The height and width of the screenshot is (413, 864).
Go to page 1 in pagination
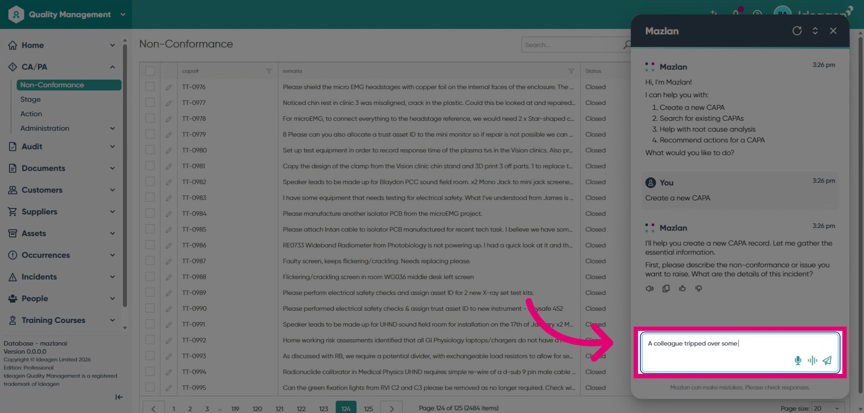tap(174, 408)
